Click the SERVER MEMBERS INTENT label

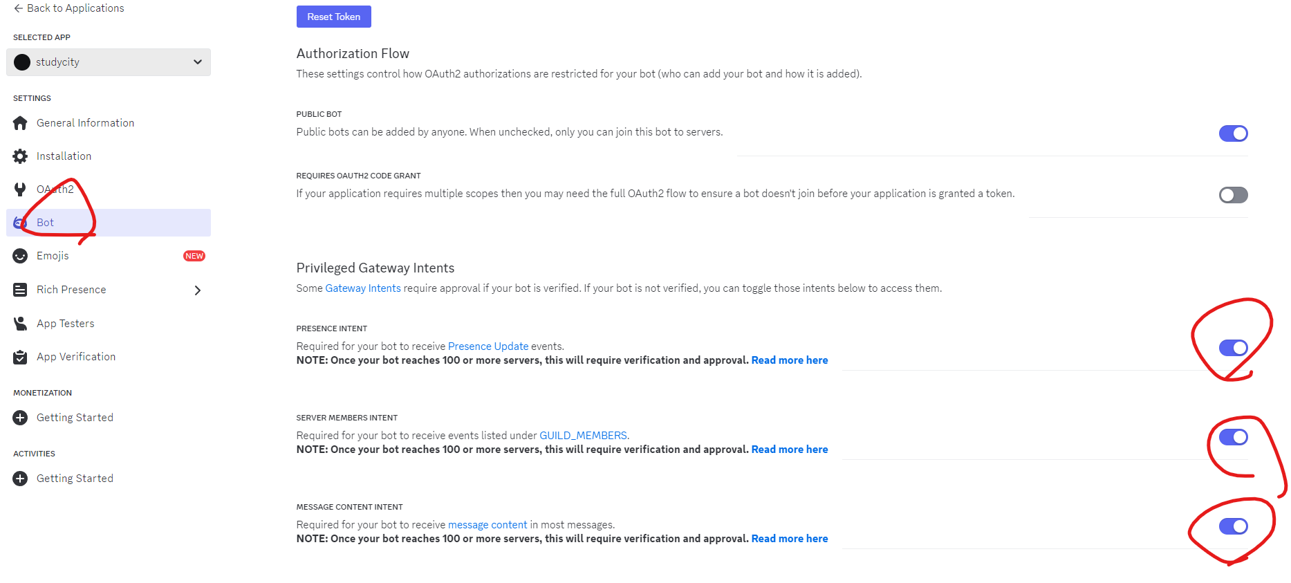coord(347,418)
